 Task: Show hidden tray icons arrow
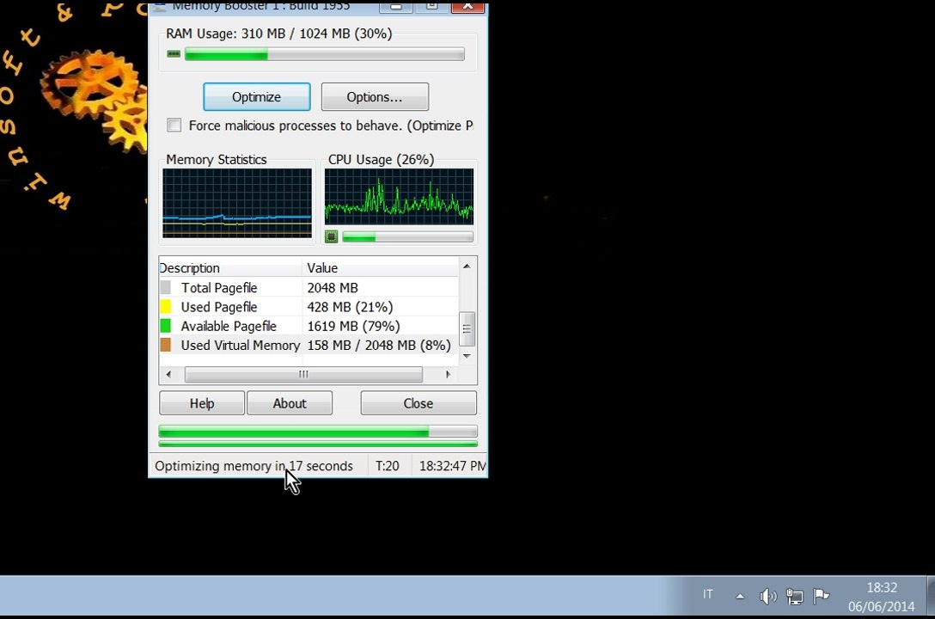[740, 596]
